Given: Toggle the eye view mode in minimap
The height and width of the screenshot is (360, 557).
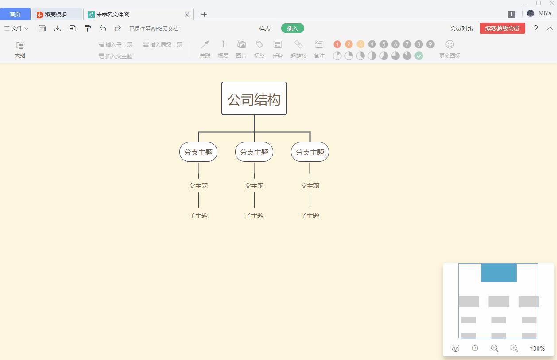Looking at the screenshot, I should click(x=456, y=348).
